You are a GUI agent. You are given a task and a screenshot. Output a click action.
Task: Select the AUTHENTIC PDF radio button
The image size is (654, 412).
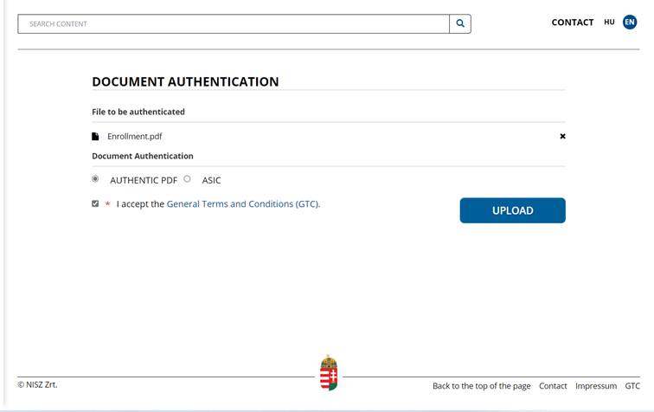pyautogui.click(x=95, y=178)
